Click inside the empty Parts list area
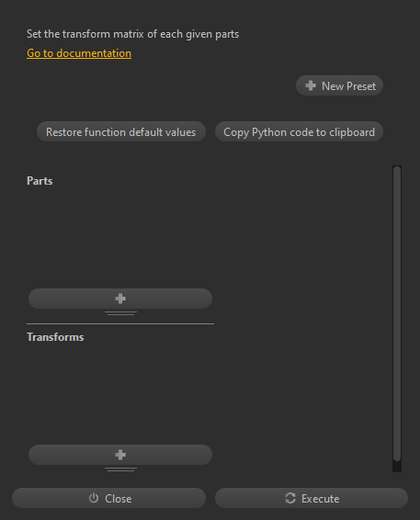 pos(120,238)
